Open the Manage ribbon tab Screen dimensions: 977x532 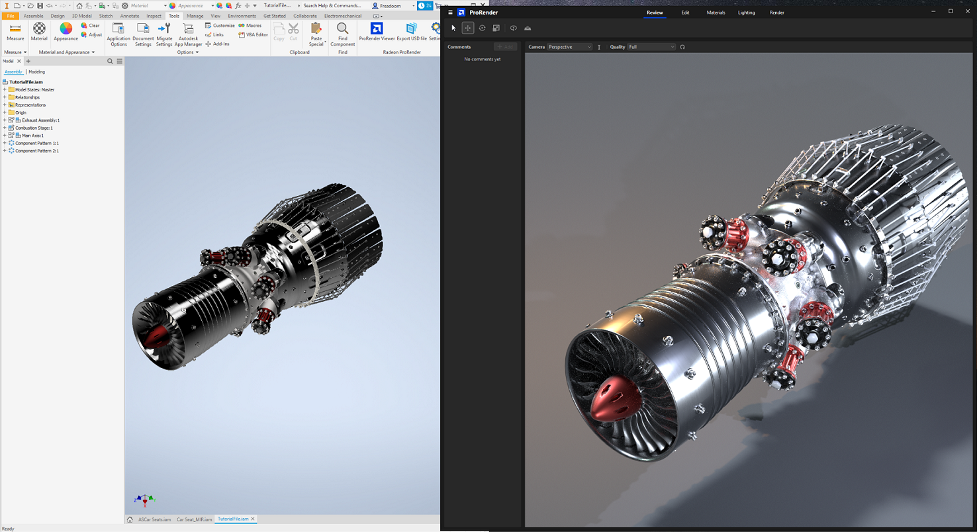coord(195,16)
